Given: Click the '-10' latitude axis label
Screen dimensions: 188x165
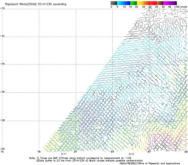Looking at the screenshot, I should (2, 8).
